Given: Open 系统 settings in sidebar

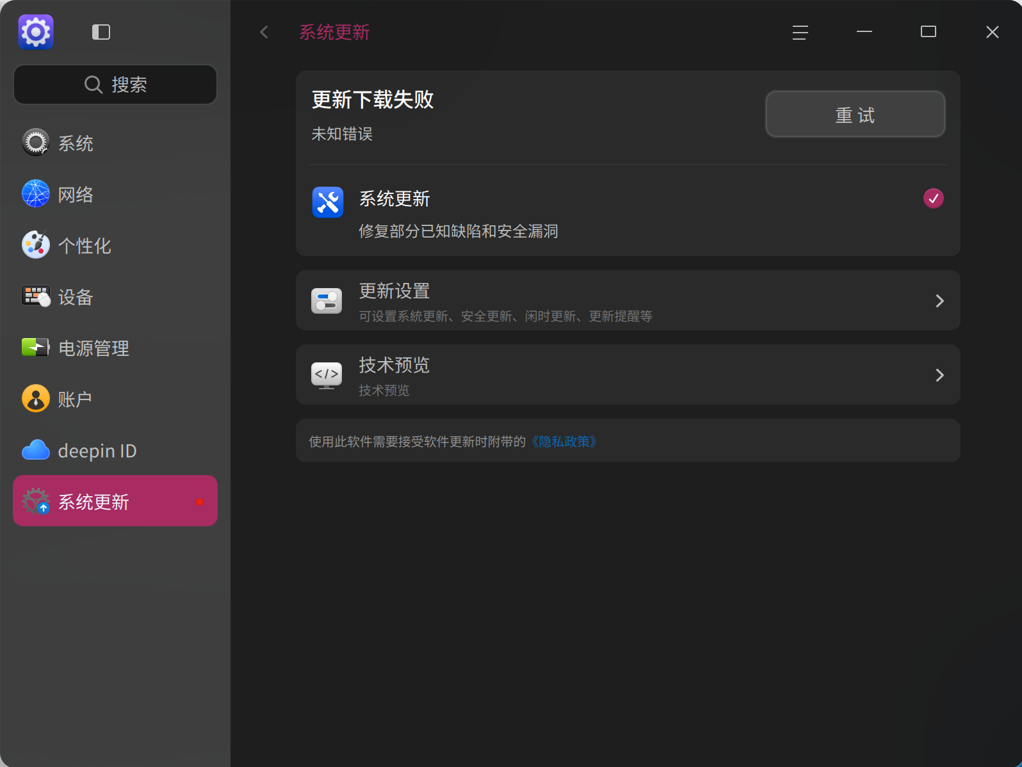Looking at the screenshot, I should pyautogui.click(x=115, y=143).
